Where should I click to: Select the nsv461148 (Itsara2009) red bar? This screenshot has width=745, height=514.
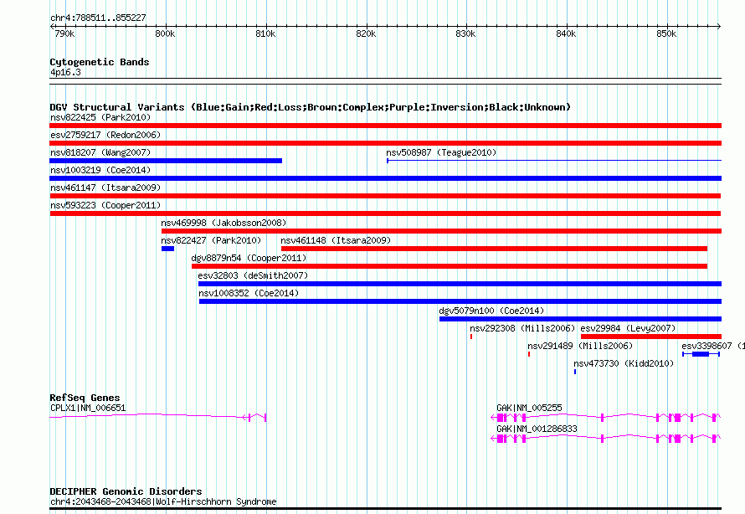coord(494,249)
